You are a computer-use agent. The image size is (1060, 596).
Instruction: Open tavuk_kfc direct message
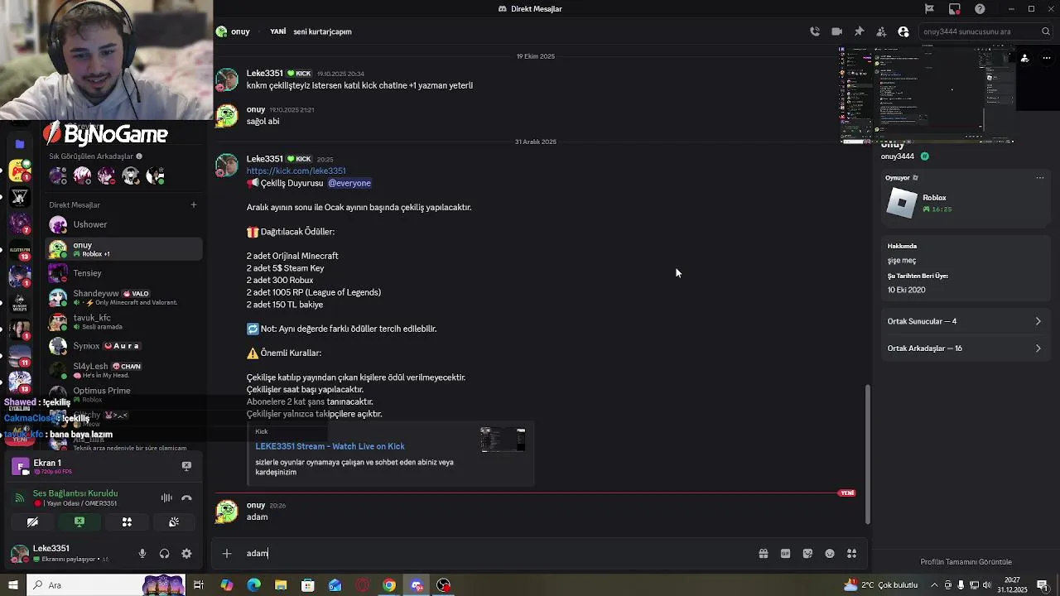pos(123,322)
